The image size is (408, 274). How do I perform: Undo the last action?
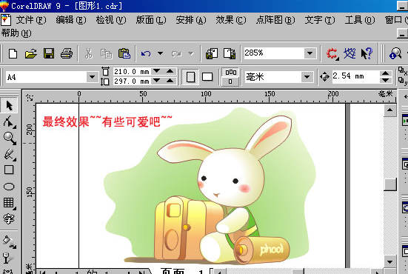[x=146, y=54]
